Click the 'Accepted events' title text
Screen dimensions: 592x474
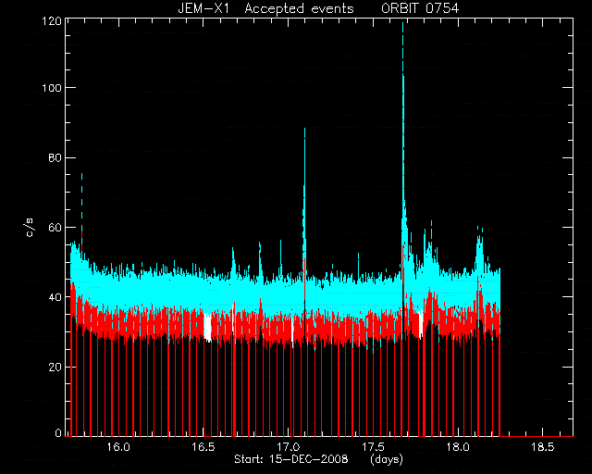(x=299, y=8)
